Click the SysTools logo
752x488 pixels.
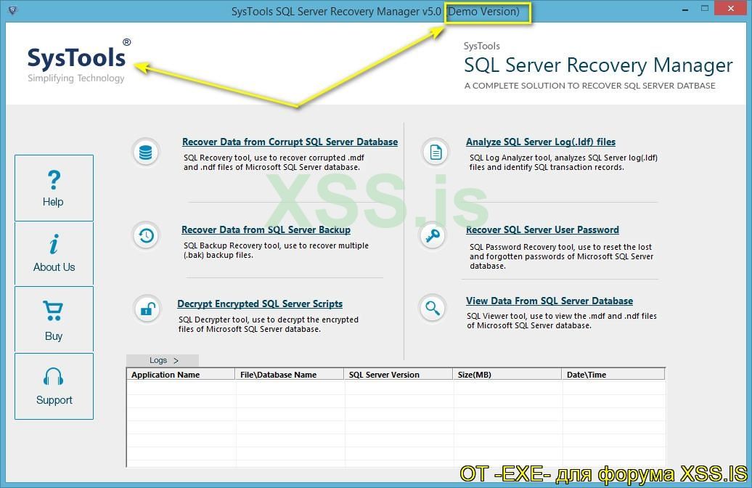click(79, 61)
